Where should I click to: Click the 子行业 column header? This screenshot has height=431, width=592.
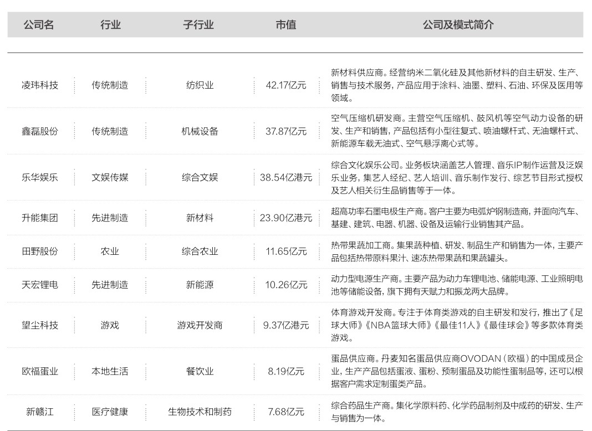(198, 25)
